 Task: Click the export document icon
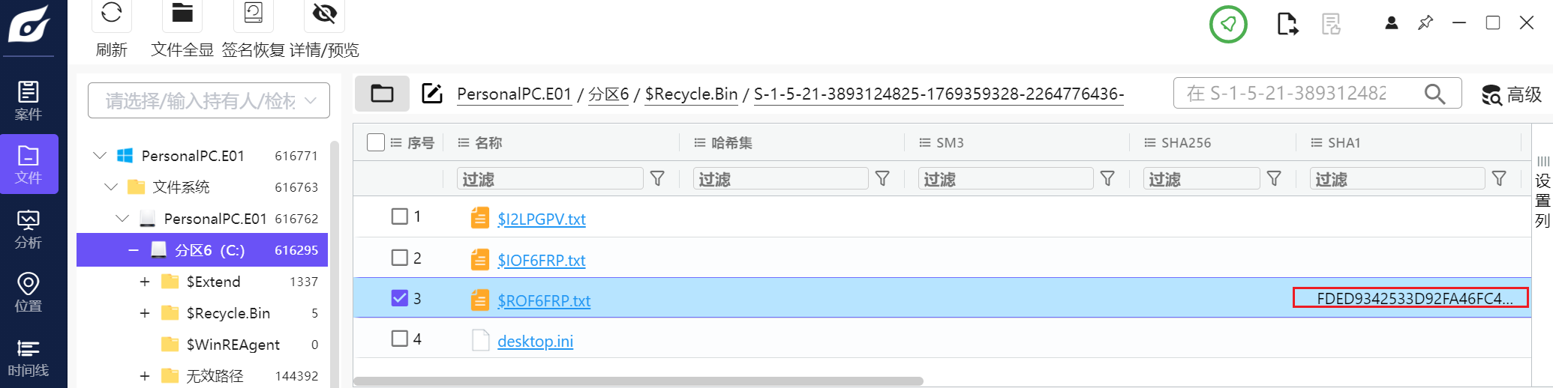click(1287, 24)
